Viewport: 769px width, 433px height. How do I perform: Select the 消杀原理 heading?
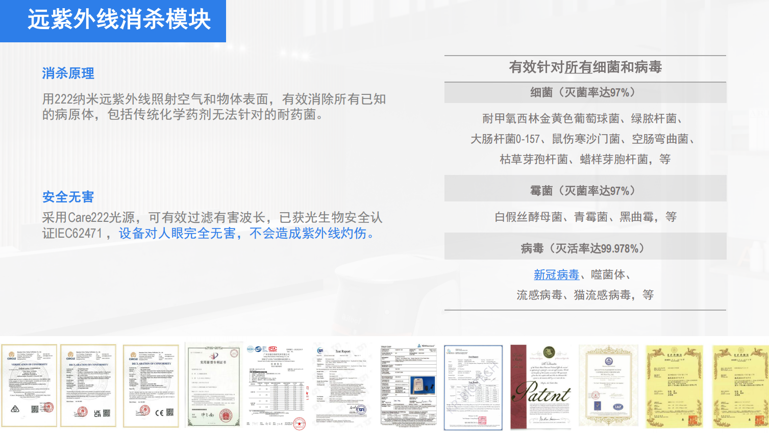67,73
